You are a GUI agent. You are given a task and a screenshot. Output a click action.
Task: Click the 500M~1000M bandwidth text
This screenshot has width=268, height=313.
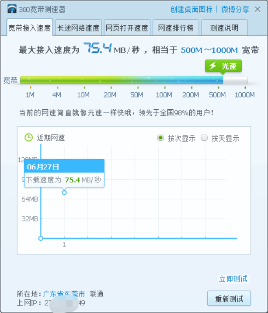[209, 50]
